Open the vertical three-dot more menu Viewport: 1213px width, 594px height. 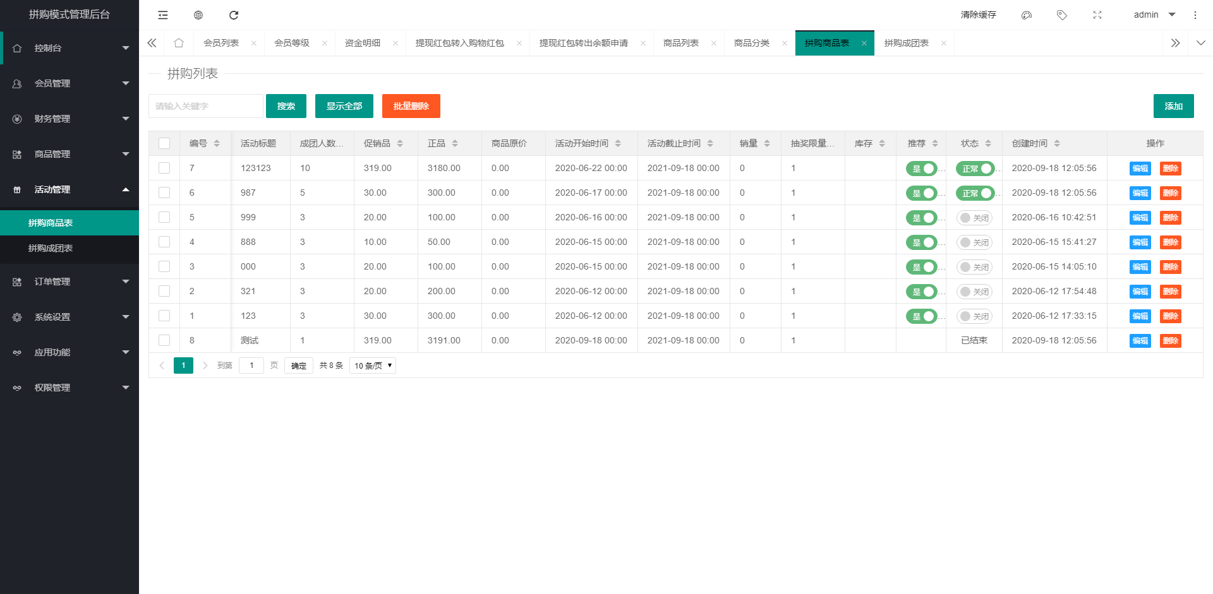(1195, 15)
